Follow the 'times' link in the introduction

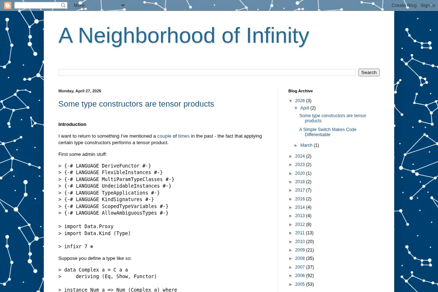(x=184, y=136)
